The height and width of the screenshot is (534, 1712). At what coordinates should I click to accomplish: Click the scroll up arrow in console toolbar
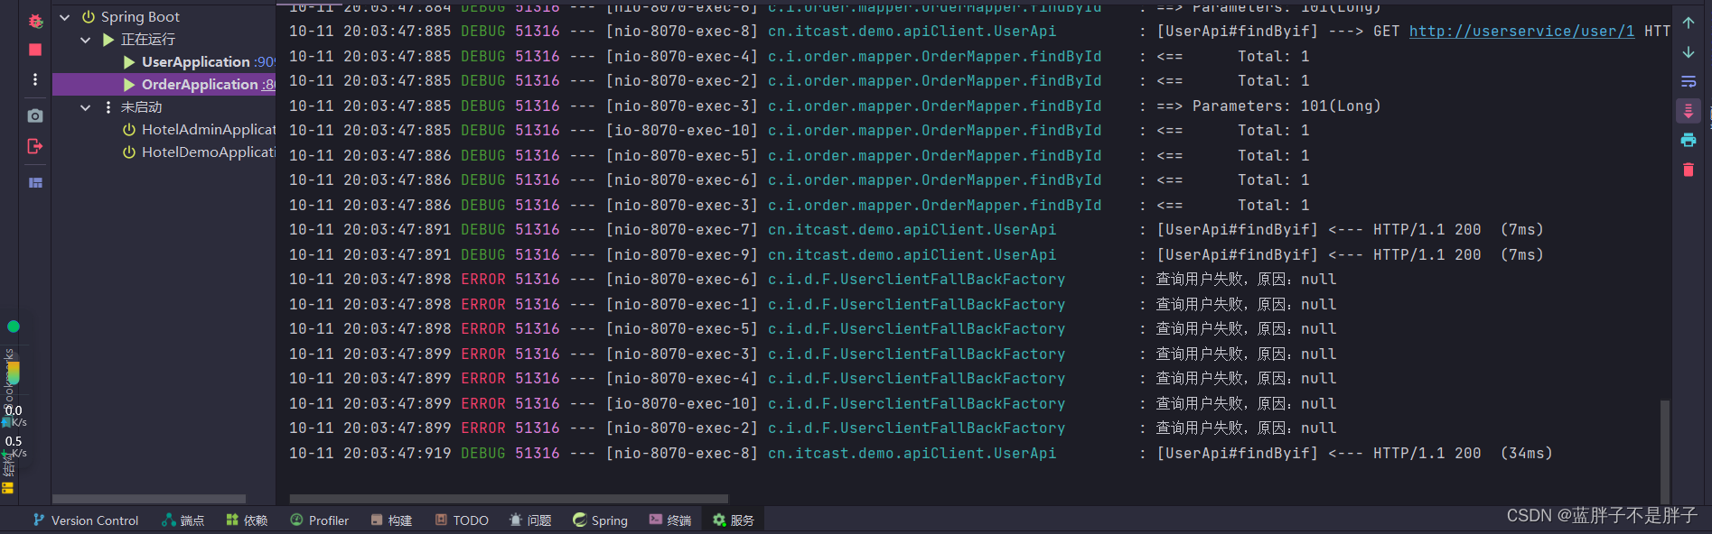click(x=1688, y=23)
